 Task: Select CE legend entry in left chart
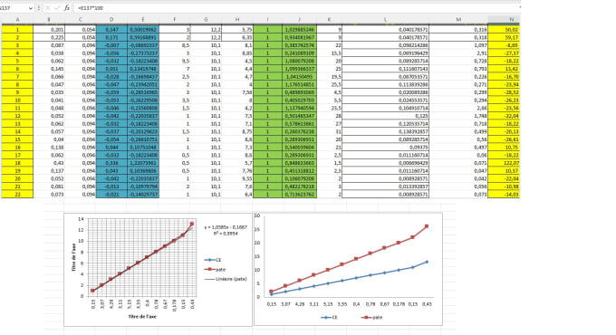(x=213, y=260)
